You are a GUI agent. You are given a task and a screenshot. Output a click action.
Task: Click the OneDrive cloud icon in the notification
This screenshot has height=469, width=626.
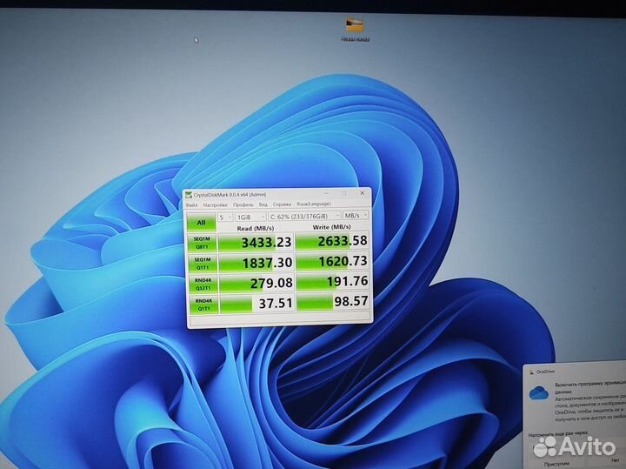click(538, 392)
